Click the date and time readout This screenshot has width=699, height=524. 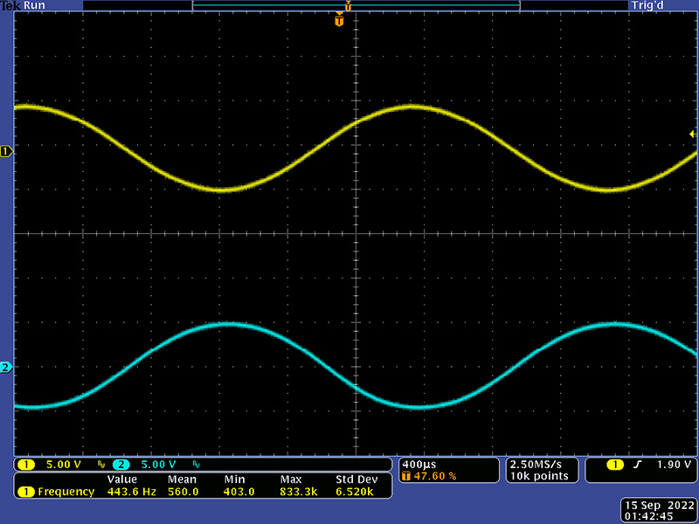pos(660,511)
